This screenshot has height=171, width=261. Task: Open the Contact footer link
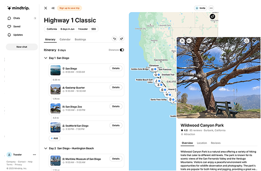click(22, 162)
